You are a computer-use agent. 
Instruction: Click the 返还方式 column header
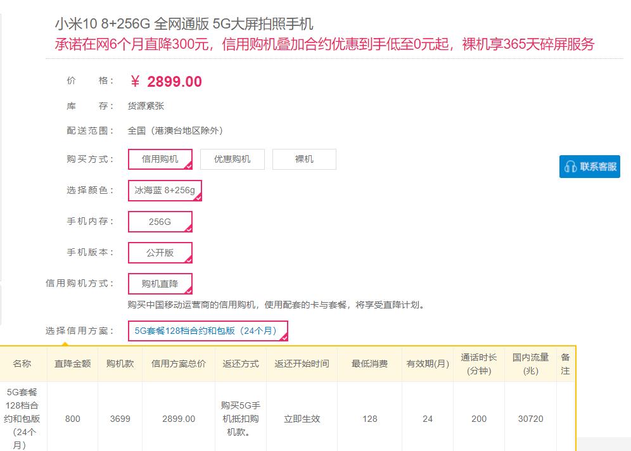240,364
